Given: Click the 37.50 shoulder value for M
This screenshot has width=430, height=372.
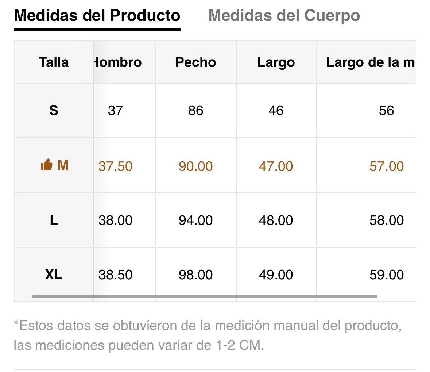Looking at the screenshot, I should pos(116,166).
